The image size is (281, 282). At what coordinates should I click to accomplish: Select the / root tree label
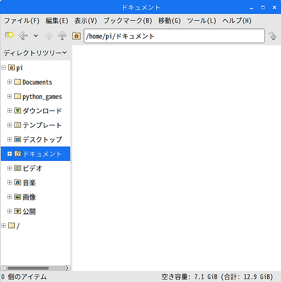tap(18, 226)
